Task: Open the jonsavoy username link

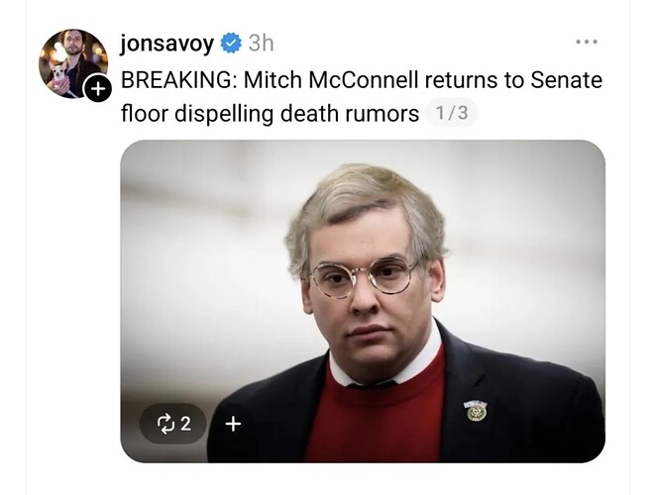Action: click(166, 44)
